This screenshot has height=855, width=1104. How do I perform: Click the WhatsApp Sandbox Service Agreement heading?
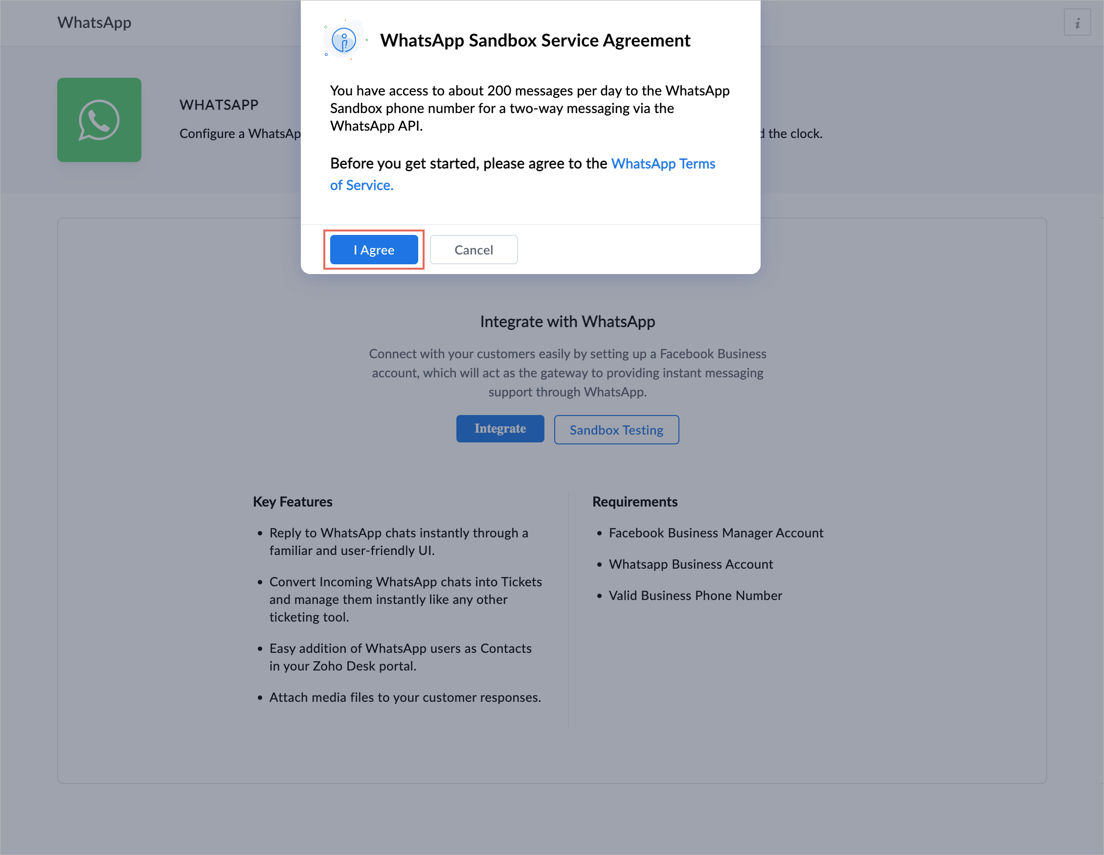click(535, 41)
